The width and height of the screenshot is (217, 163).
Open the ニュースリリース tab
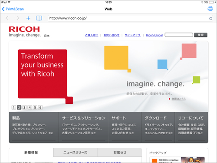(76, 152)
